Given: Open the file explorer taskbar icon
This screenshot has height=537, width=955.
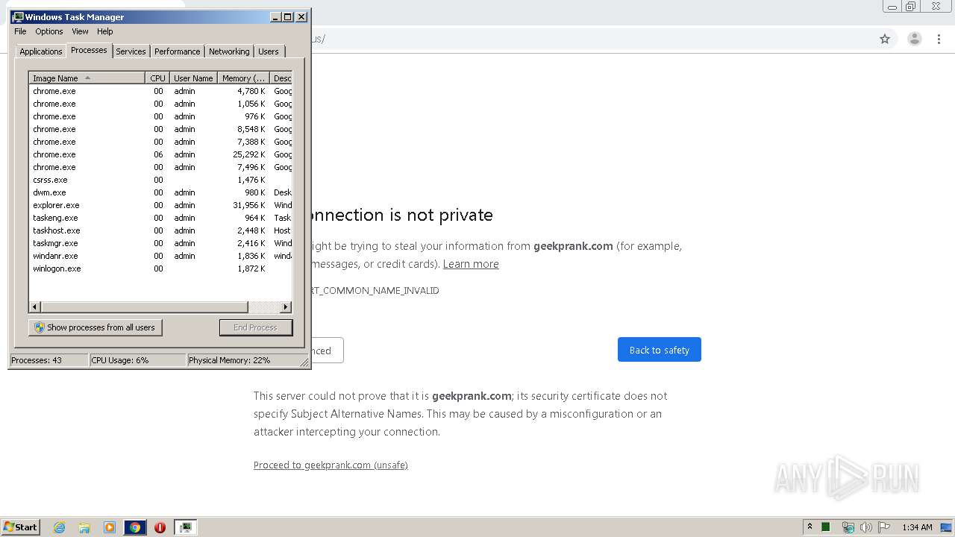Looking at the screenshot, I should pyautogui.click(x=84, y=527).
